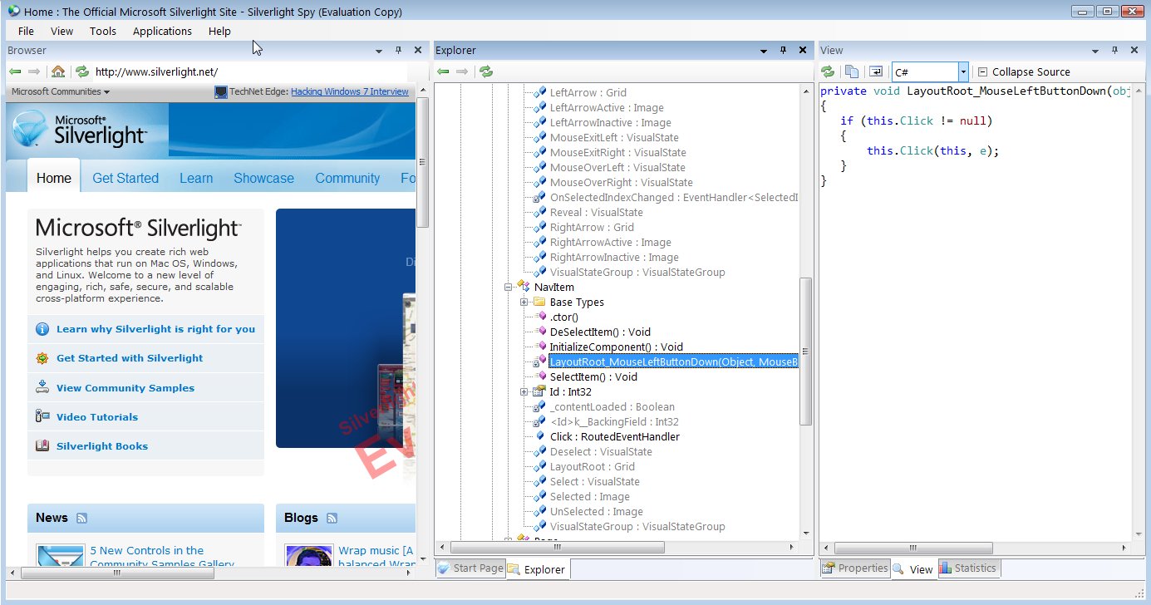Click the Silverlight logo in the web page
This screenshot has width=1151, height=605.
[80, 130]
